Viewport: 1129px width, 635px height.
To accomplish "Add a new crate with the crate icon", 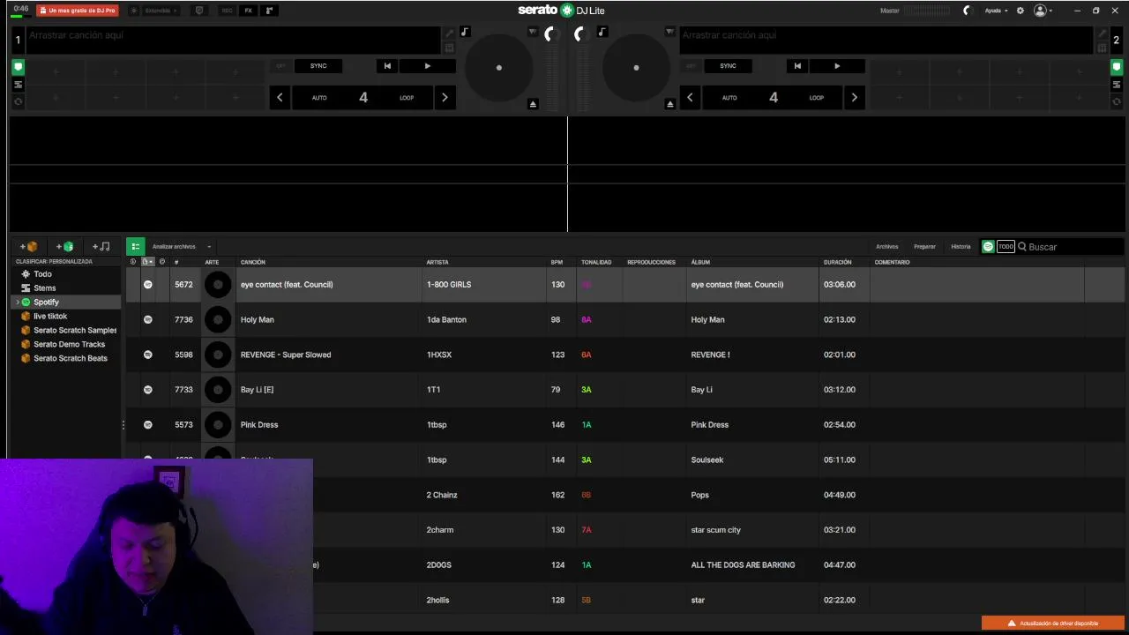I will coord(29,247).
